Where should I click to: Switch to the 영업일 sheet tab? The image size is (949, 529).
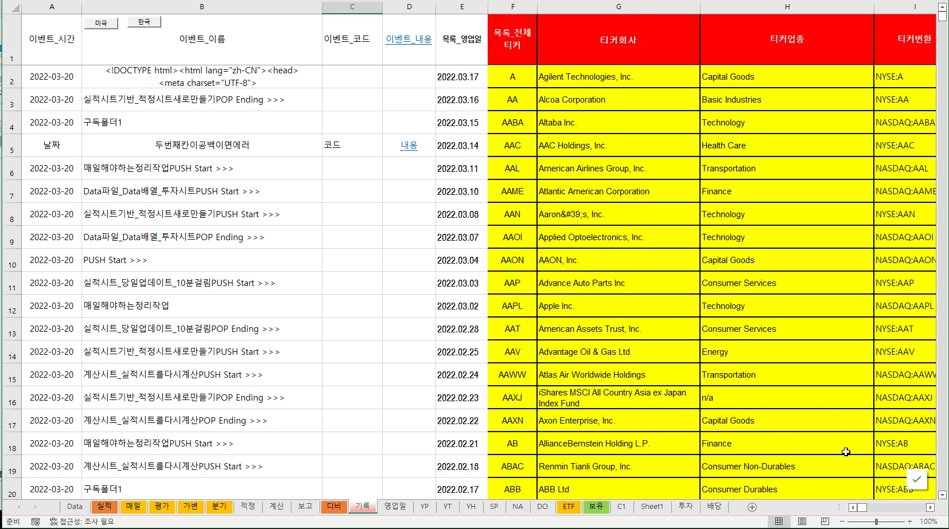point(395,507)
